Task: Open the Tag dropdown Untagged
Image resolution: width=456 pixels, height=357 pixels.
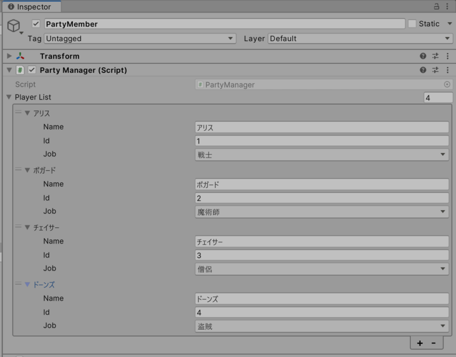Action: click(x=140, y=38)
